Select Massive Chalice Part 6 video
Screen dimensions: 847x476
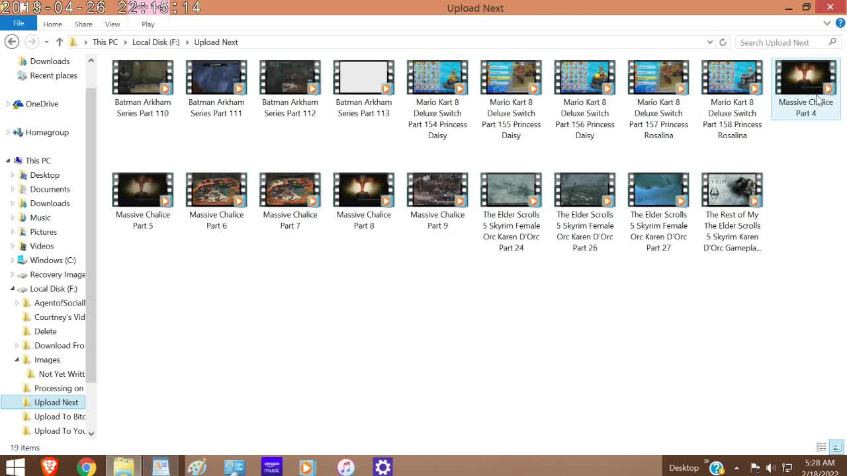pyautogui.click(x=216, y=202)
